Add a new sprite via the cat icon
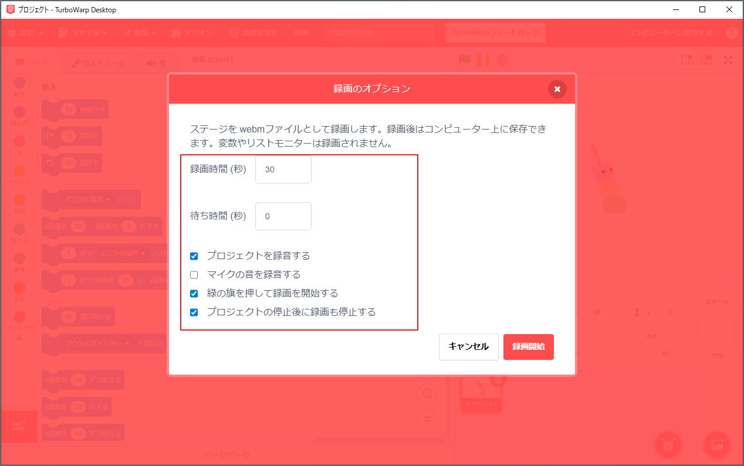The height and width of the screenshot is (466, 744). (668, 445)
